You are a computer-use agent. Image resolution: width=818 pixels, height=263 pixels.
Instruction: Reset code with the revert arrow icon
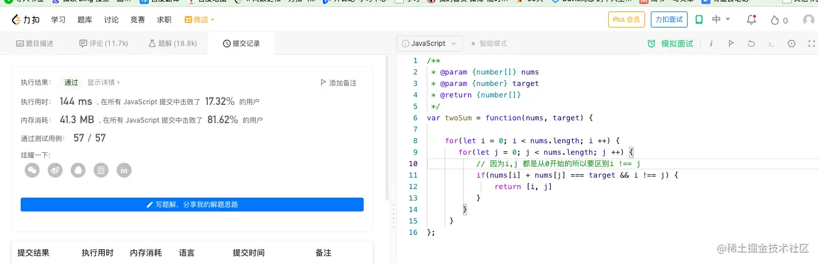tap(751, 44)
